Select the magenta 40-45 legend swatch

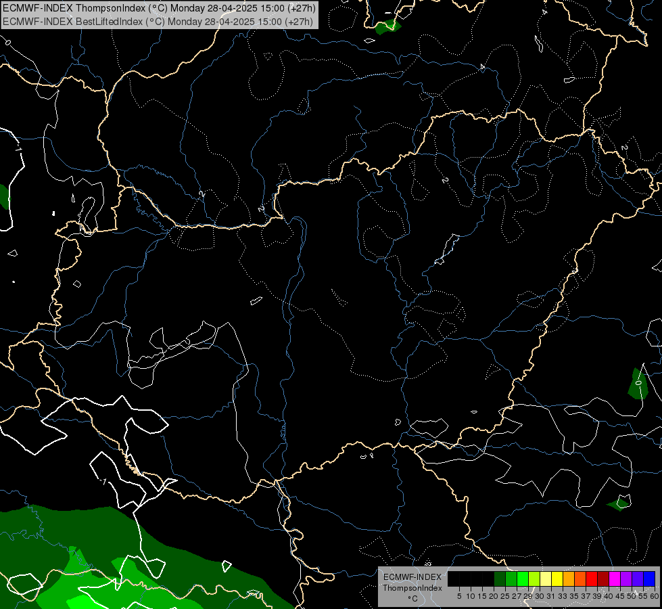615,579
